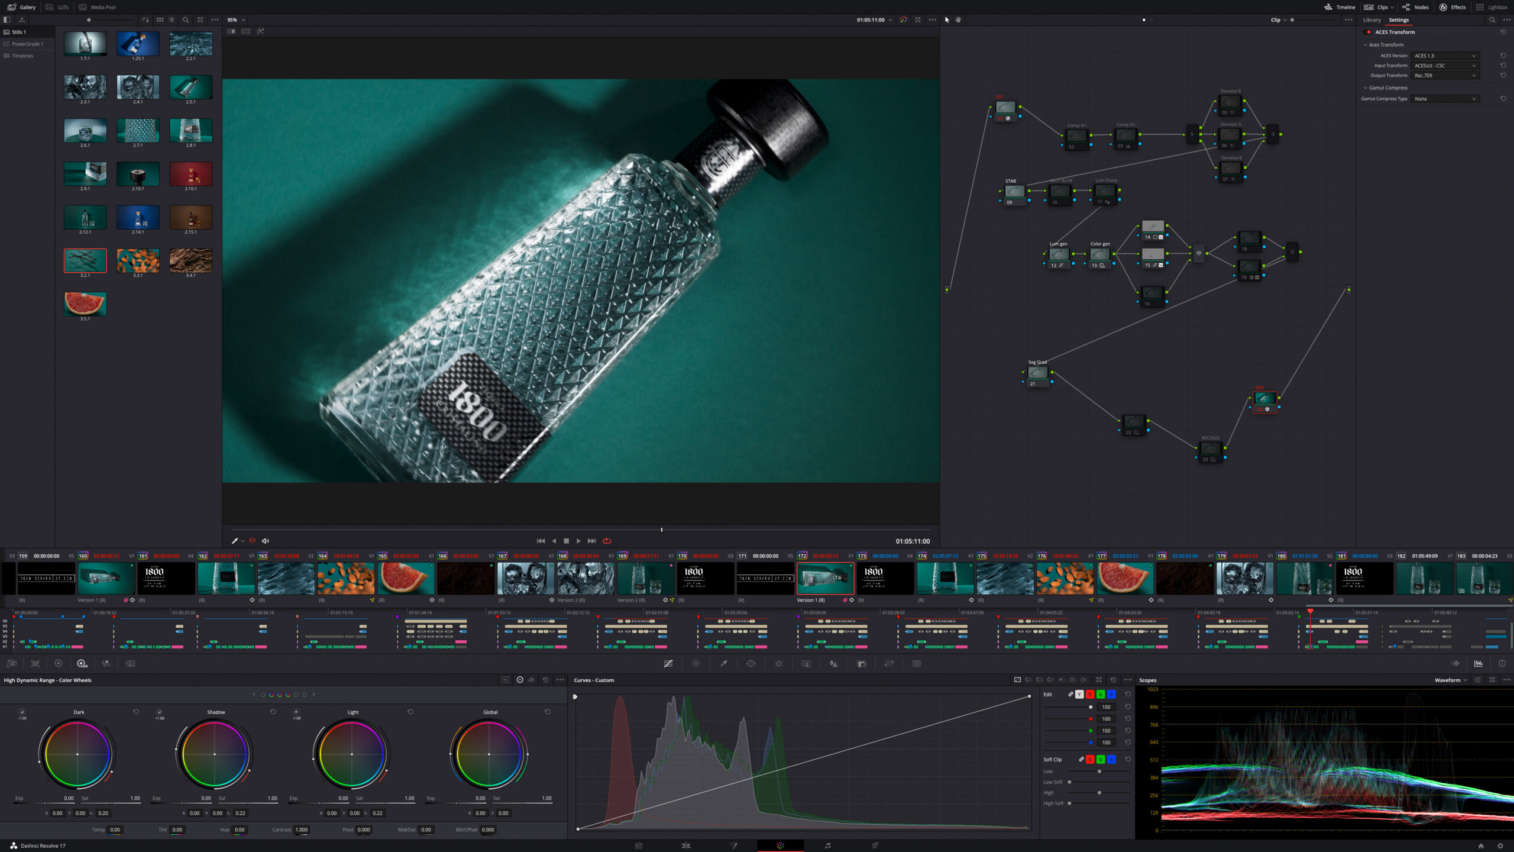Screen dimensions: 1514x852
Task: Toggle Soft Clip red channel button
Action: 1090,759
